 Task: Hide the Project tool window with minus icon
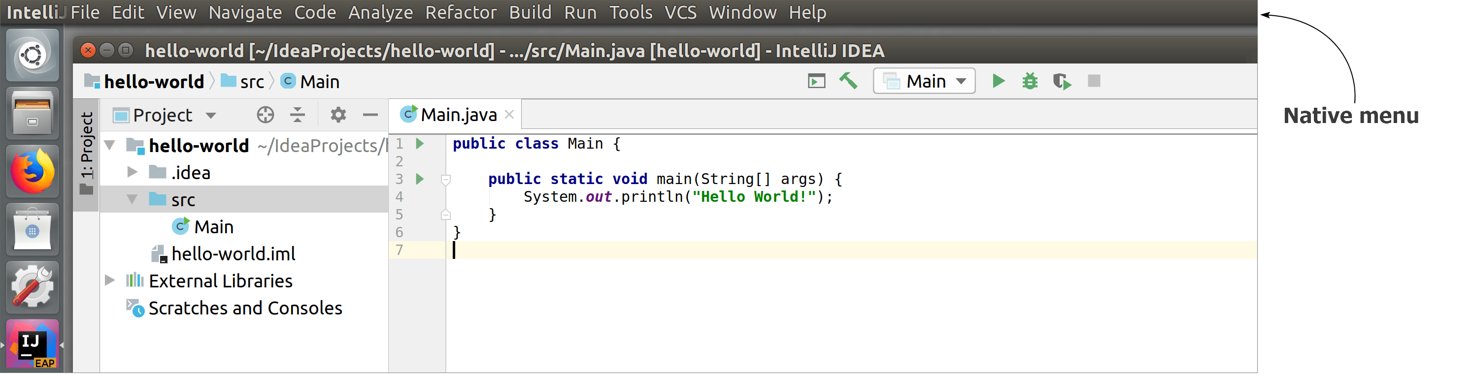click(370, 115)
